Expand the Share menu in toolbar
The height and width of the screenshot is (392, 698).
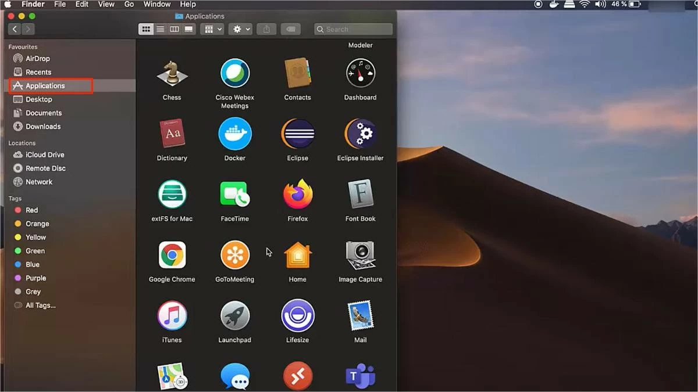click(266, 28)
